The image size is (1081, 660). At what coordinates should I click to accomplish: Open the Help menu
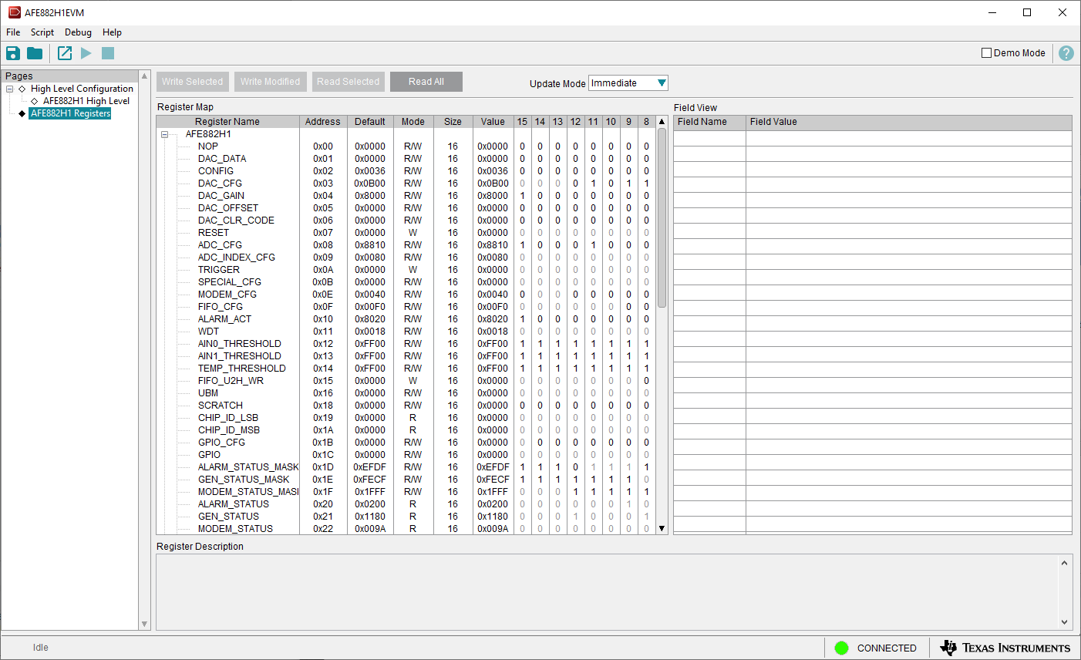[x=112, y=32]
